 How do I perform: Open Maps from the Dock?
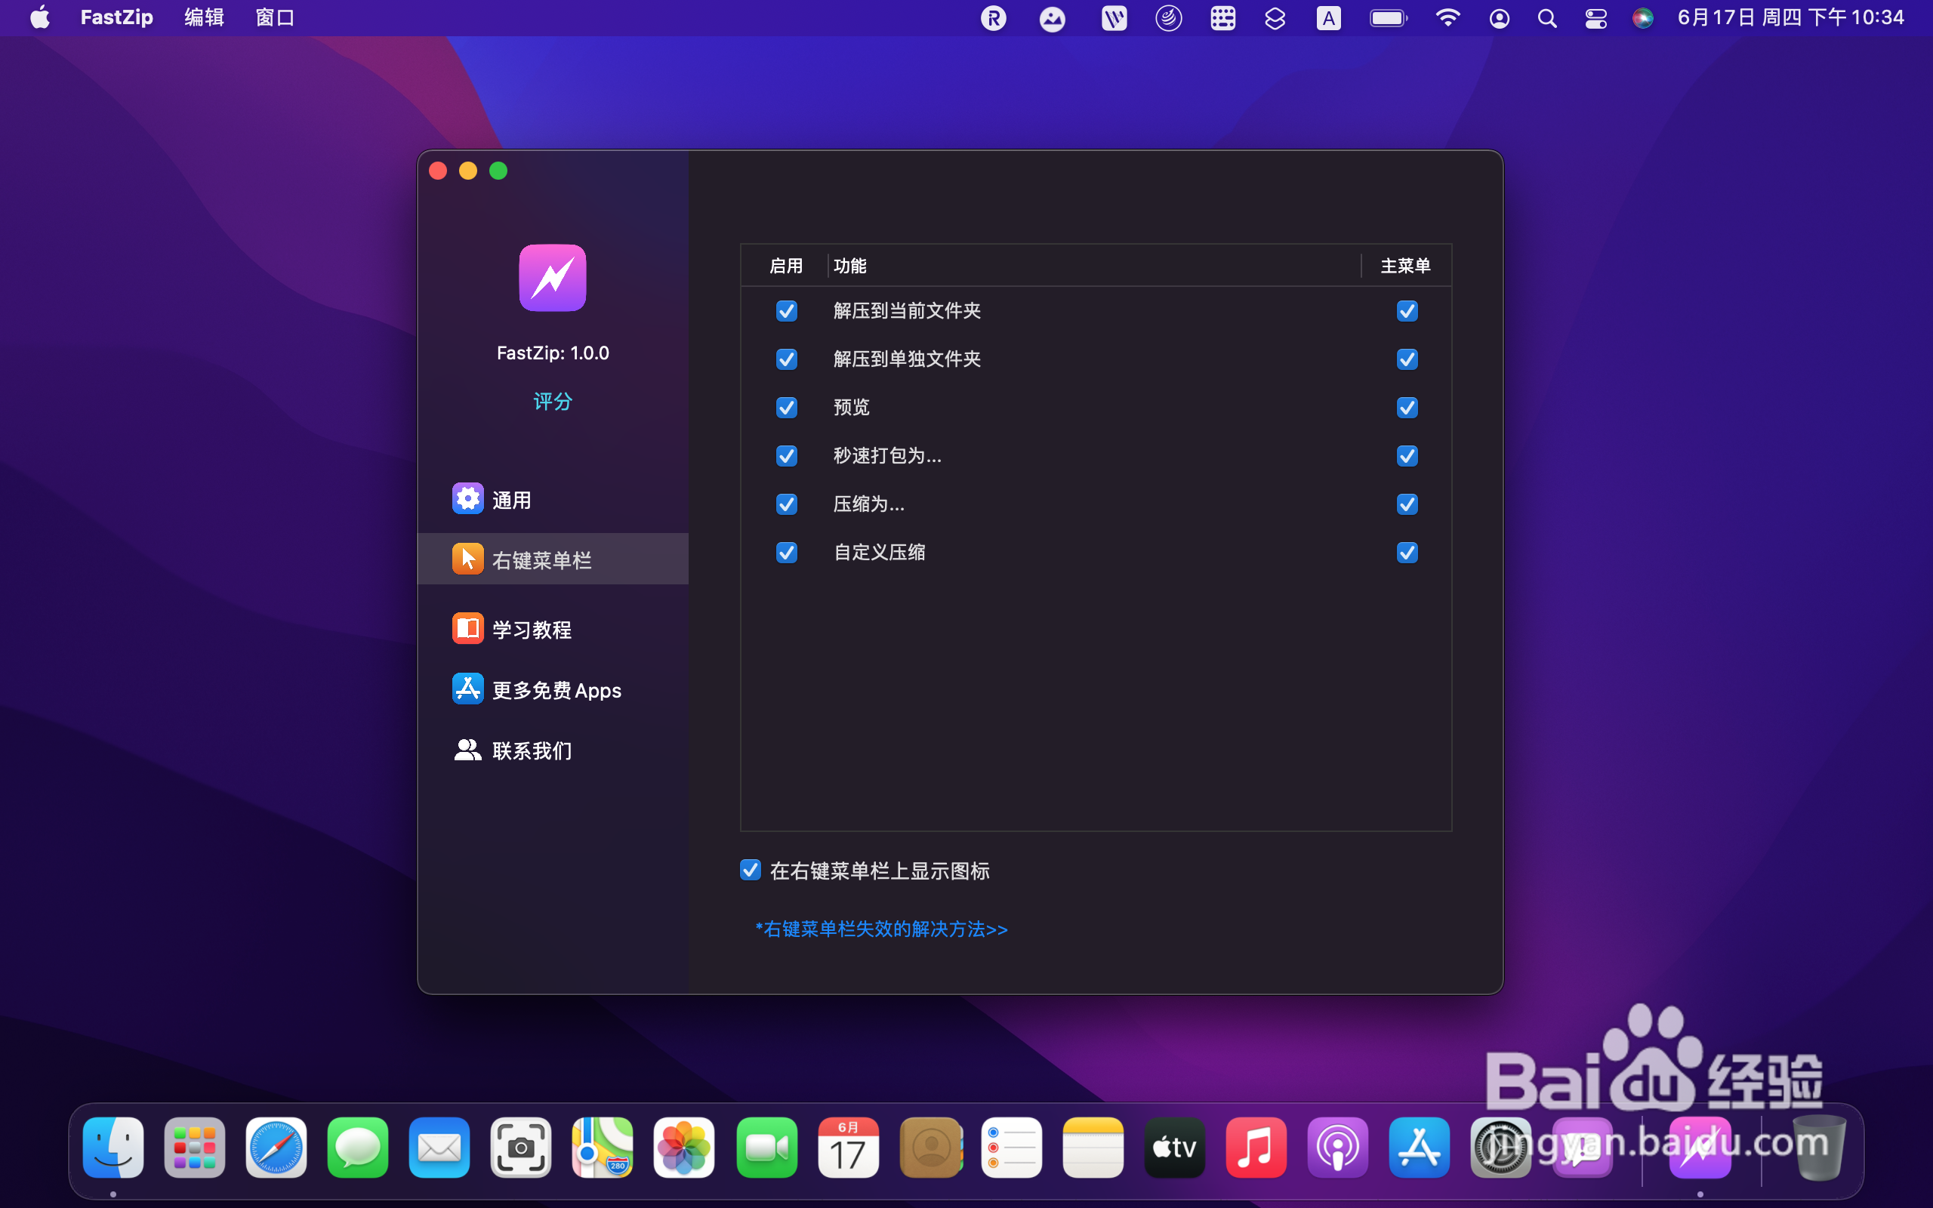pyautogui.click(x=603, y=1148)
